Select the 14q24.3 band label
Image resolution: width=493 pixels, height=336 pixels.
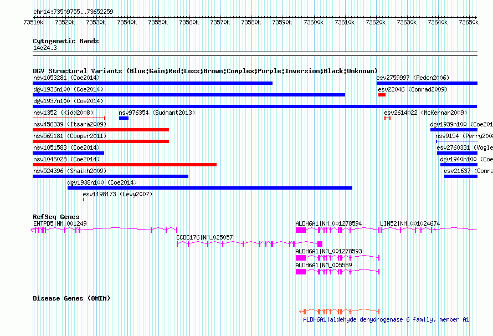point(45,48)
